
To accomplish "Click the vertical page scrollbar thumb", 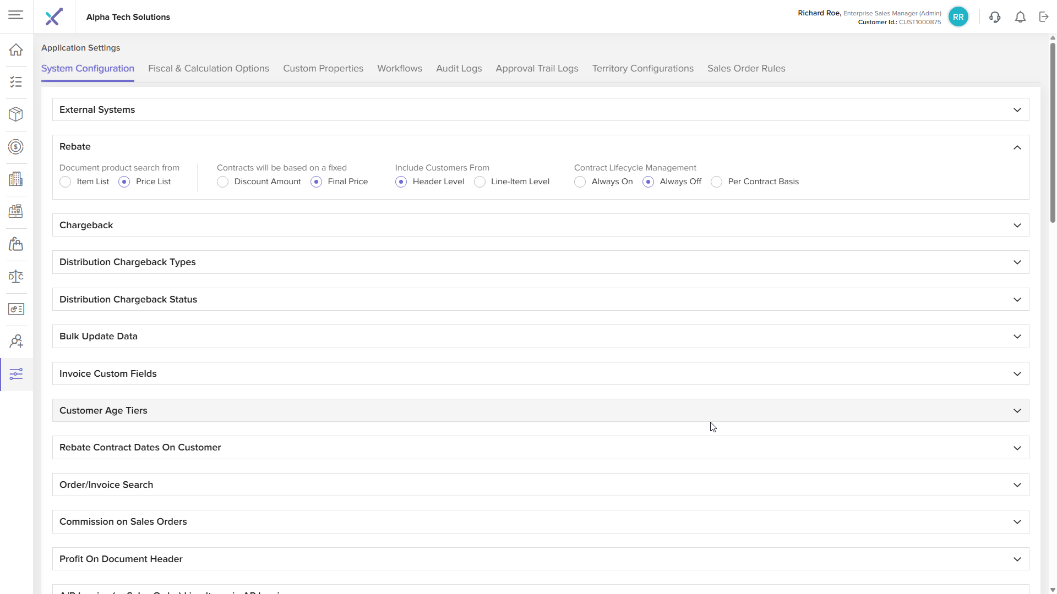I will 1053,132.
